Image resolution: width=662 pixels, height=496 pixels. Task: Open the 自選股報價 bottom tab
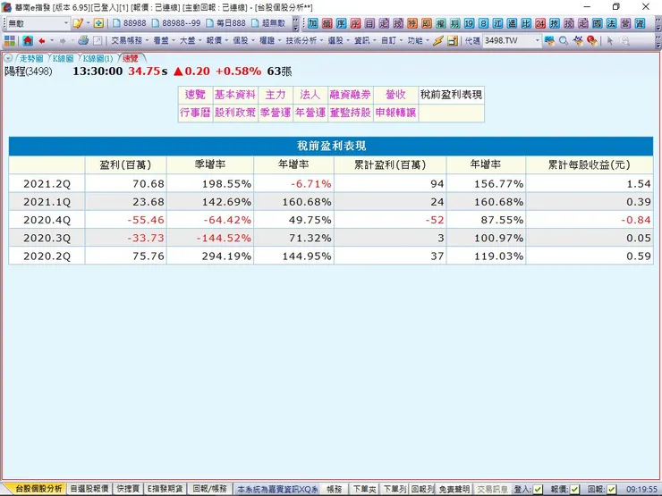tap(89, 489)
